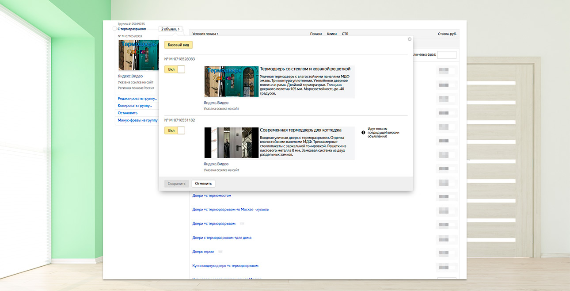Click the 'Сохранить' button
The image size is (570, 291).
(176, 184)
